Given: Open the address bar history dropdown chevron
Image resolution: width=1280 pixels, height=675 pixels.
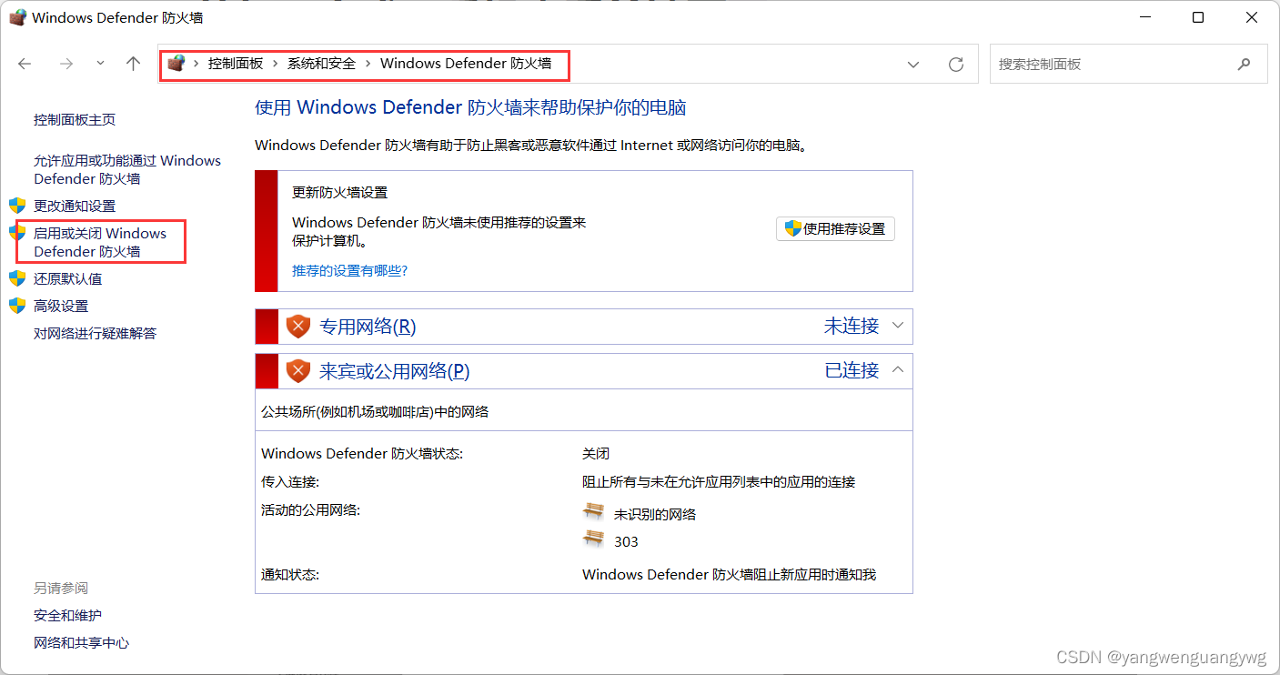Looking at the screenshot, I should pyautogui.click(x=913, y=65).
